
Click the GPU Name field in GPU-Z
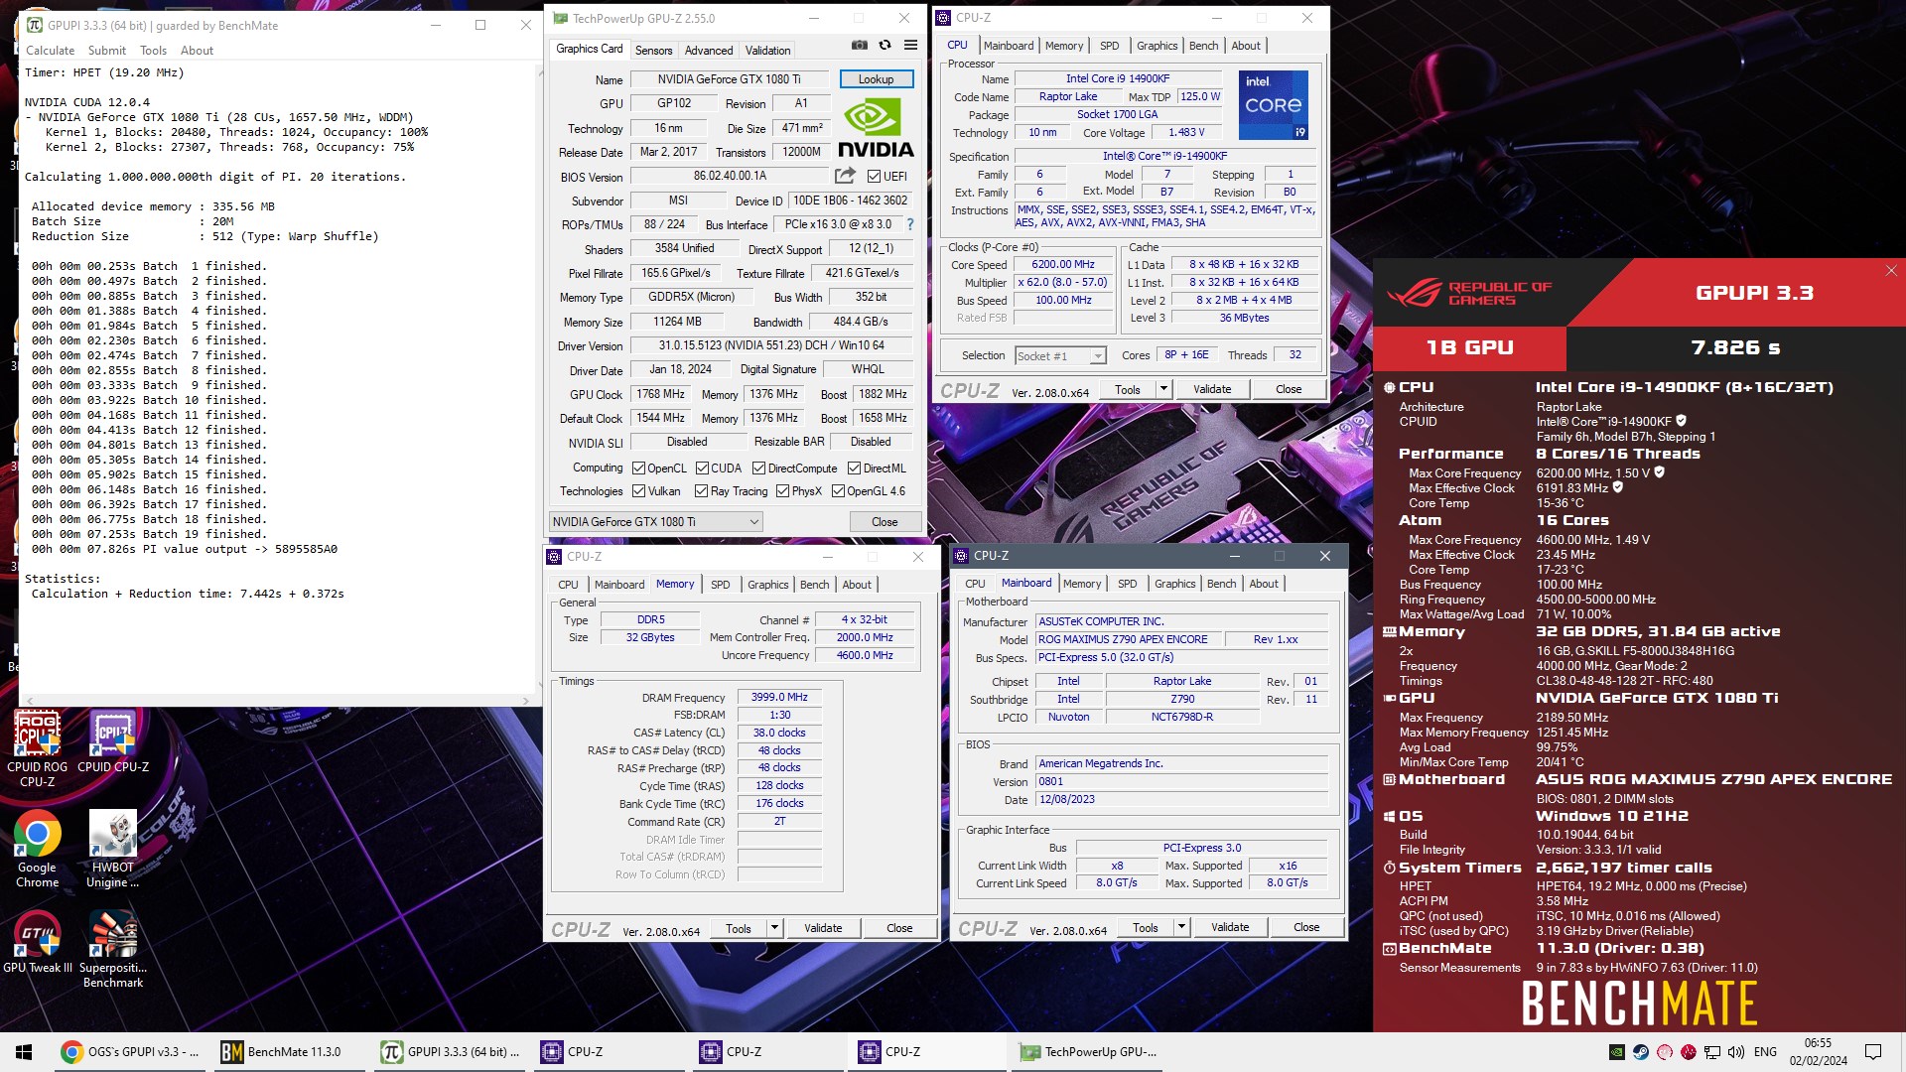tap(730, 79)
